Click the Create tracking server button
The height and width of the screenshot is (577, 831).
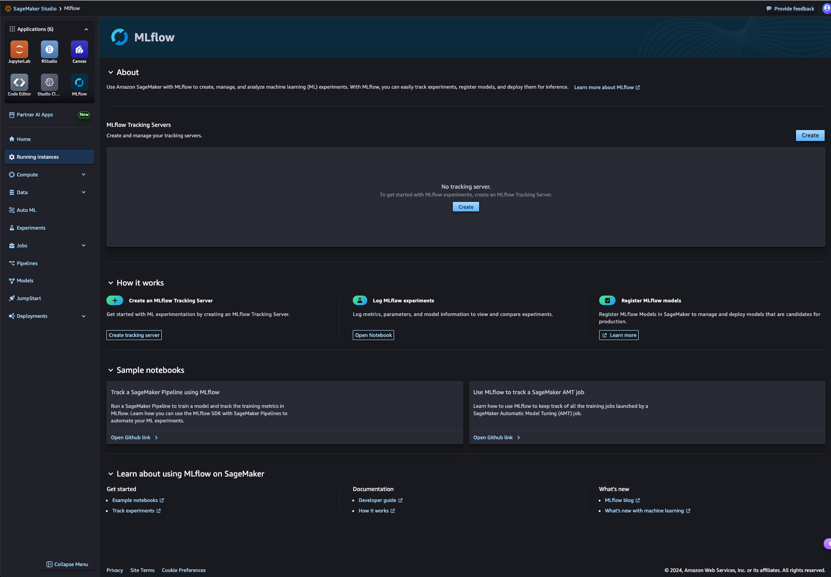134,335
